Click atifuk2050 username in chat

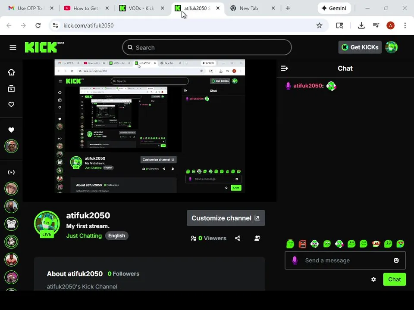pyautogui.click(x=308, y=86)
